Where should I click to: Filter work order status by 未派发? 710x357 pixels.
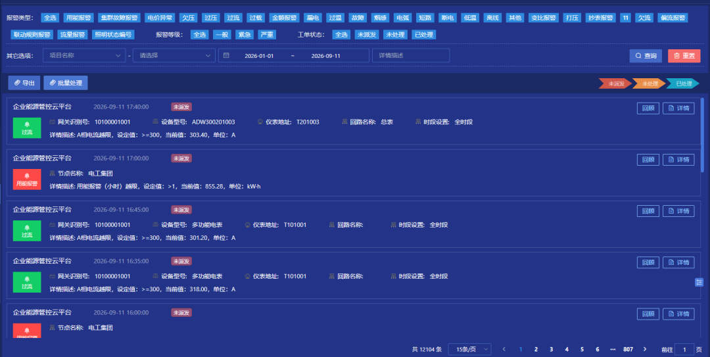(367, 34)
